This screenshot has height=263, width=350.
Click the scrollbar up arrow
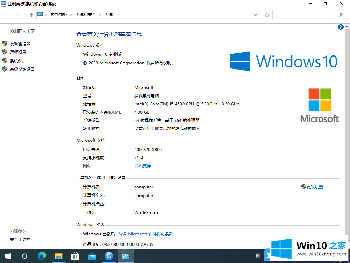click(347, 27)
